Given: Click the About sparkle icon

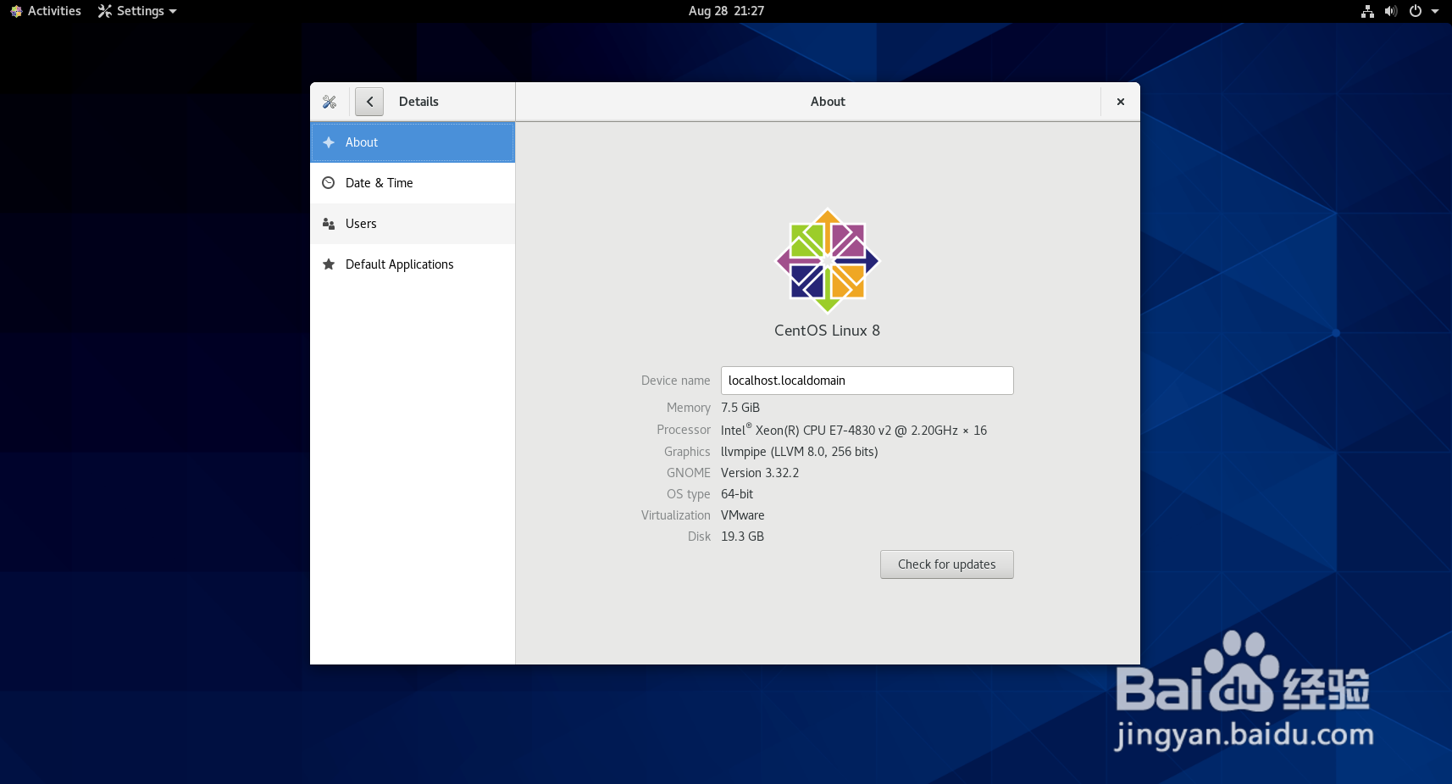Looking at the screenshot, I should [329, 142].
